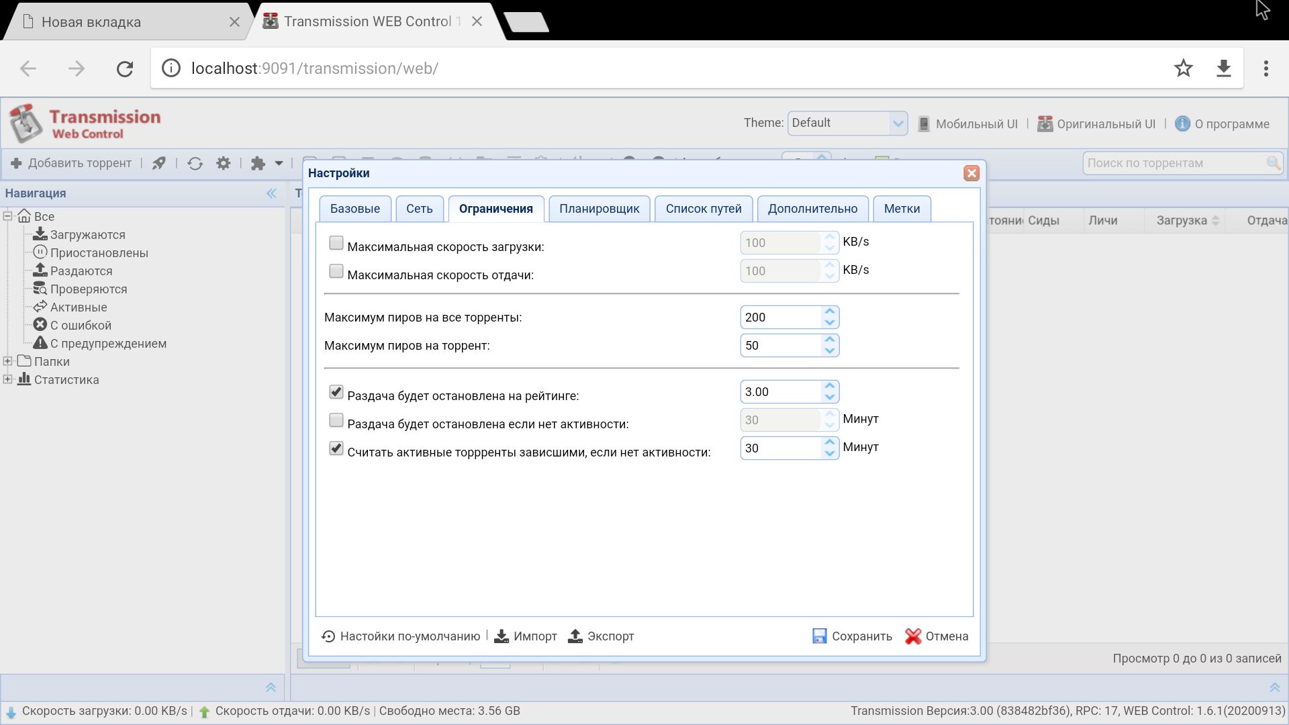This screenshot has width=1289, height=725.
Task: Click the Оригинальный UI icon link
Action: (1045, 124)
